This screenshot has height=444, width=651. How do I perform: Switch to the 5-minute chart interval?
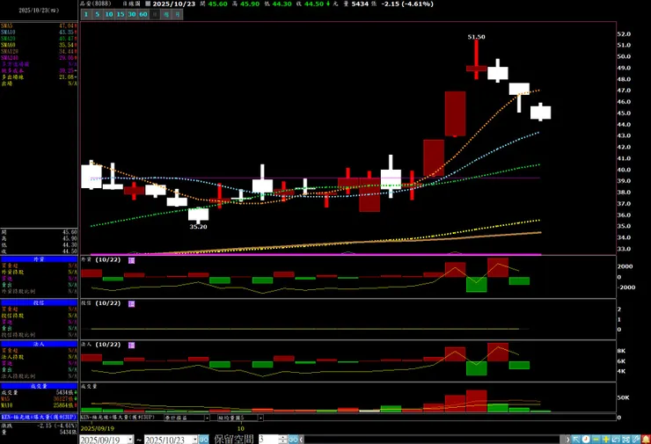[x=97, y=14]
